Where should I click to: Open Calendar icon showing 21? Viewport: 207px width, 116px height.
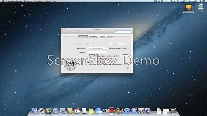[77, 111]
